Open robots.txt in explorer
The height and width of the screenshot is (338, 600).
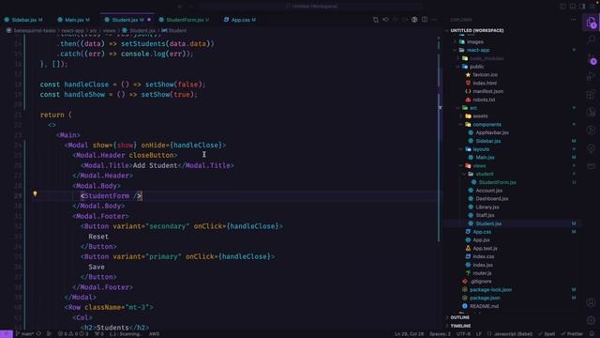tap(484, 100)
